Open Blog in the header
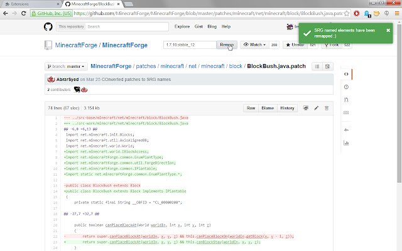This screenshot has width=402, height=251. 212,26
